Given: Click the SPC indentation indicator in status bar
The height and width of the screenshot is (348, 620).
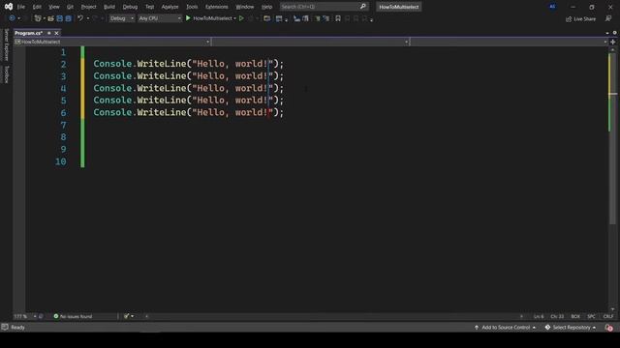Looking at the screenshot, I should pyautogui.click(x=591, y=316).
